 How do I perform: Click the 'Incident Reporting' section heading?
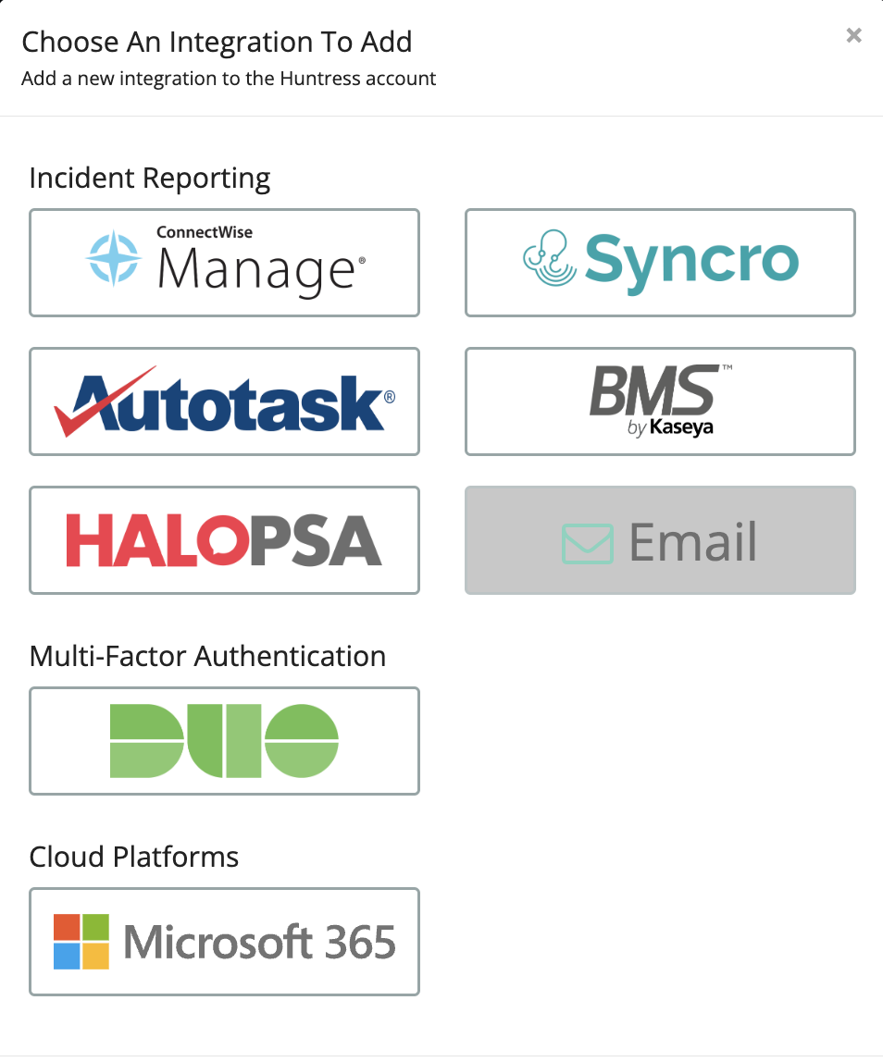(x=150, y=179)
